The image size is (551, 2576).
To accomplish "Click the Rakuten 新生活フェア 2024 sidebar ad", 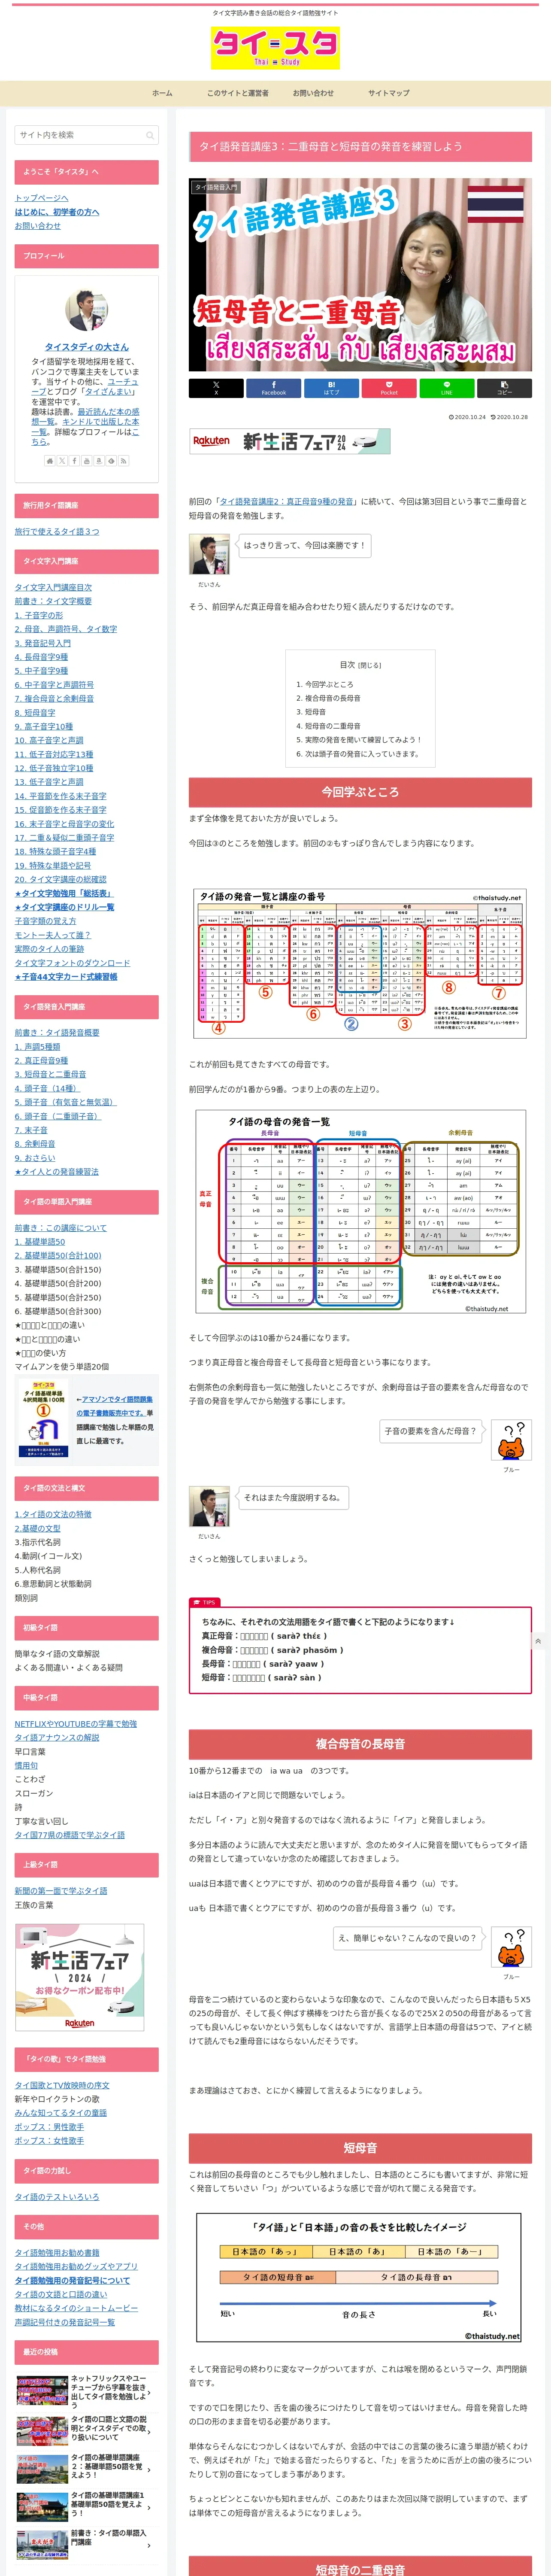I will [80, 1977].
